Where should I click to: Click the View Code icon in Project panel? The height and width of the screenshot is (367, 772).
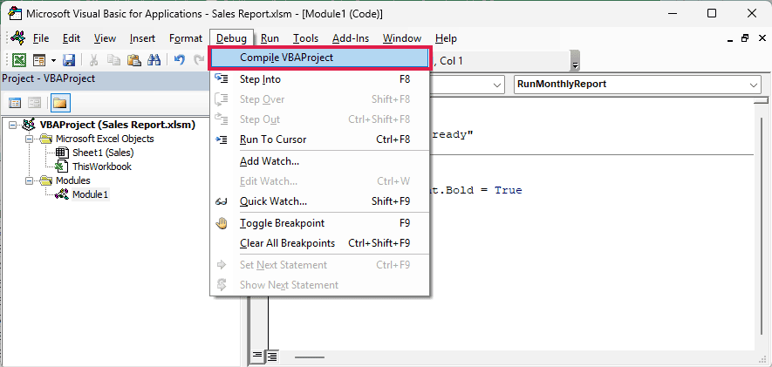pyautogui.click(x=15, y=103)
